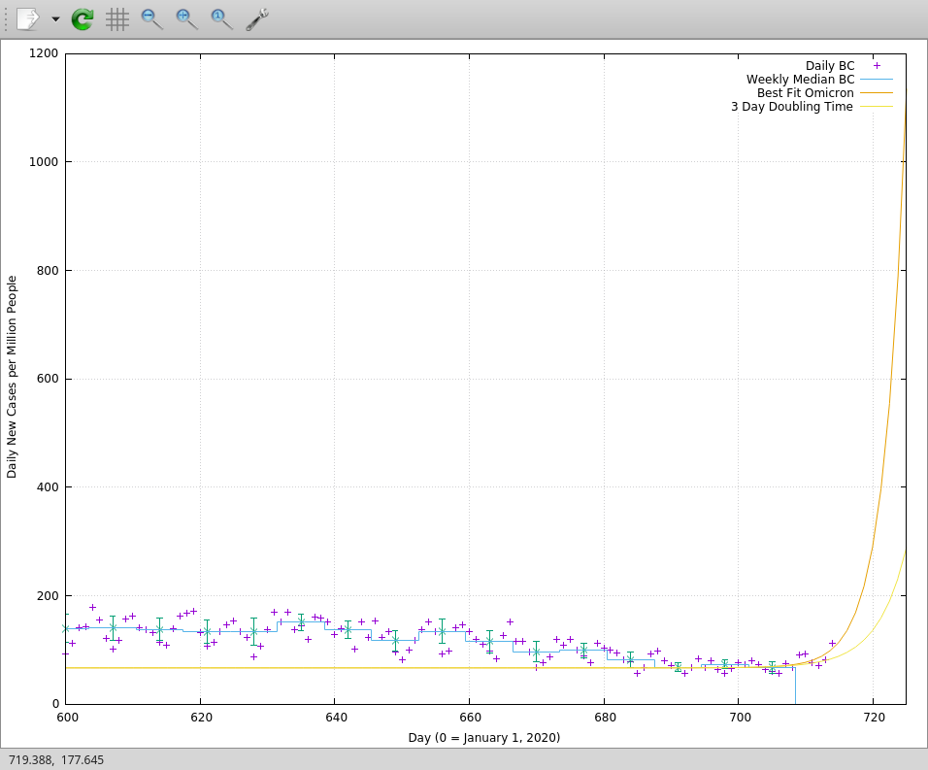
Task: Click the yellow 3 Day Doubling legend line
Action: [877, 107]
